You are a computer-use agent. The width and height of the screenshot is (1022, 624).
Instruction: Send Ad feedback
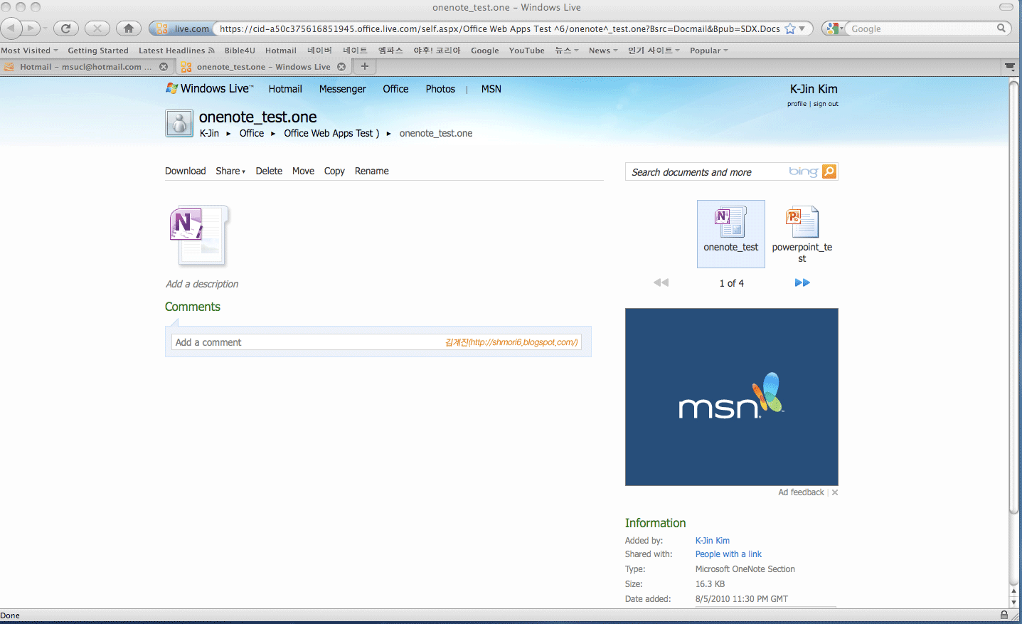pos(801,492)
